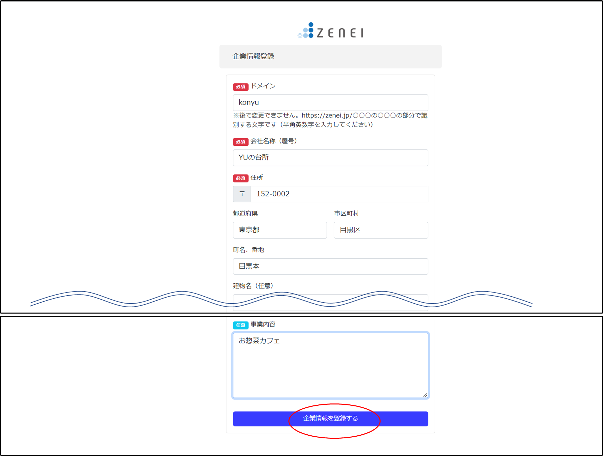Click the 建物名（任意） input field
This screenshot has width=603, height=456.
point(330,302)
